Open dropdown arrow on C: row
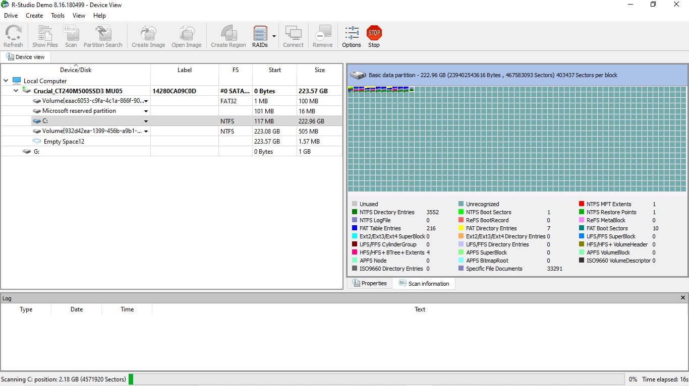Image resolution: width=689 pixels, height=386 pixels. [146, 121]
